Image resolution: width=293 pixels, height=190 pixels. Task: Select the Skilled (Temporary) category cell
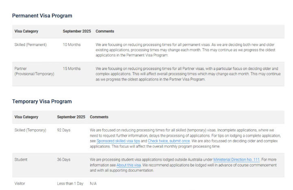pyautogui.click(x=30, y=130)
